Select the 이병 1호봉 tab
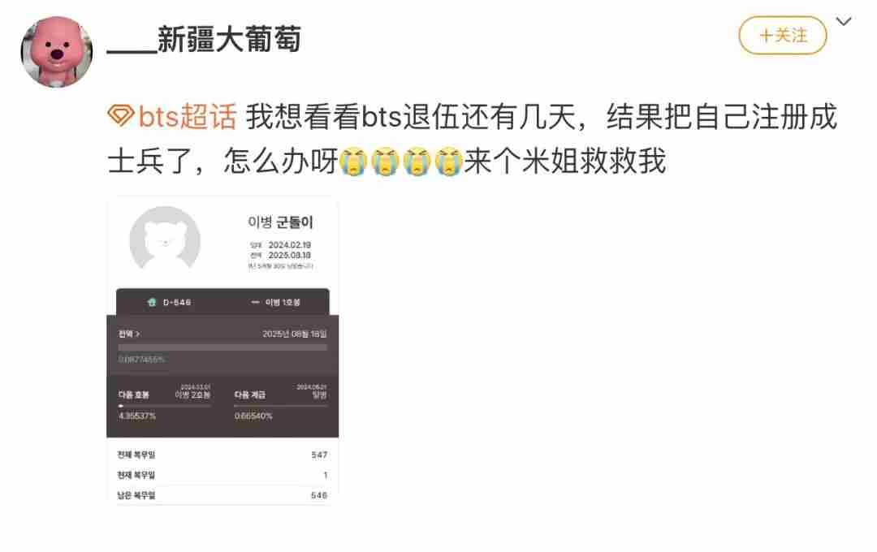This screenshot has height=552, width=877. coord(276,302)
